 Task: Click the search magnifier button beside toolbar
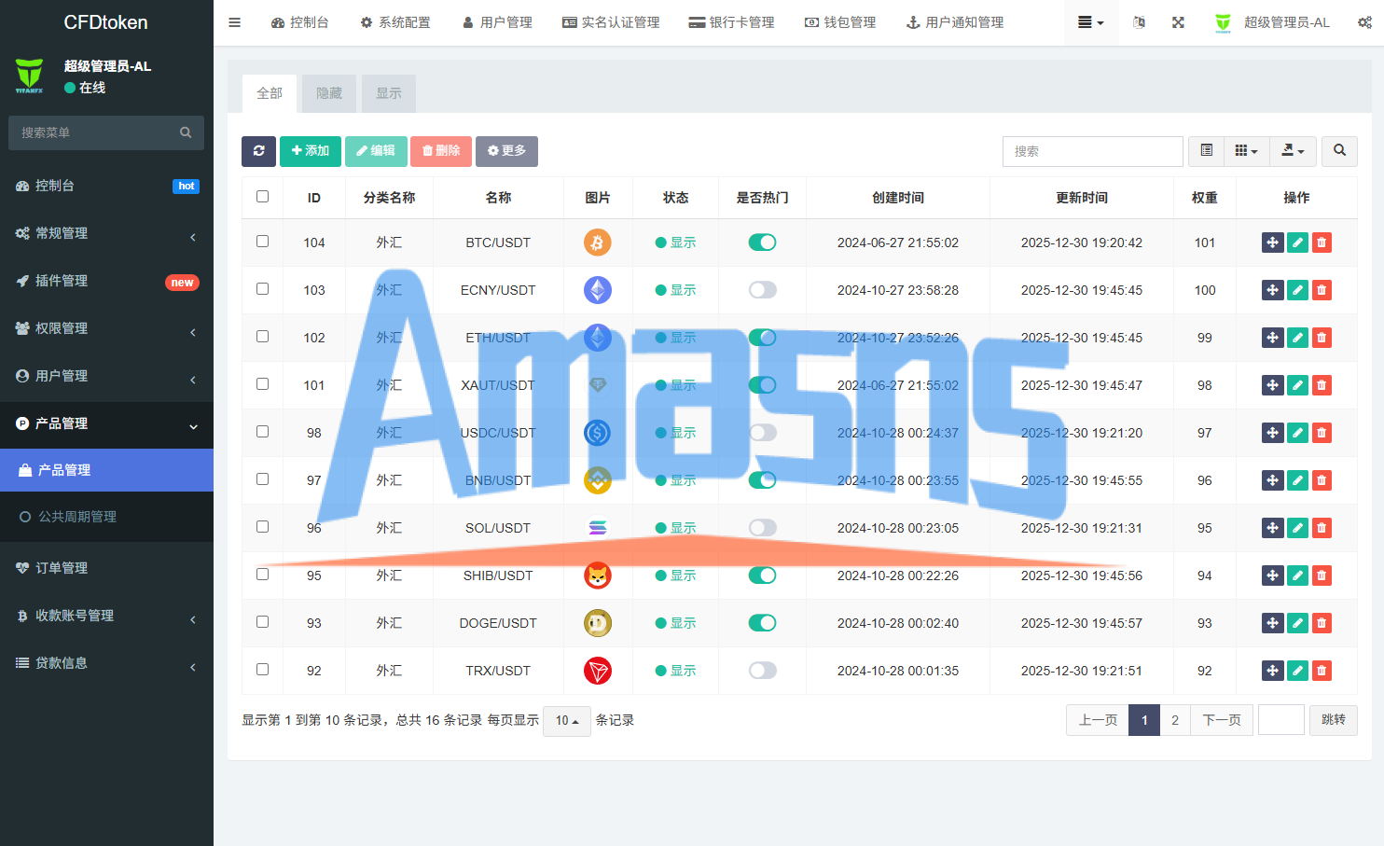tap(1339, 151)
